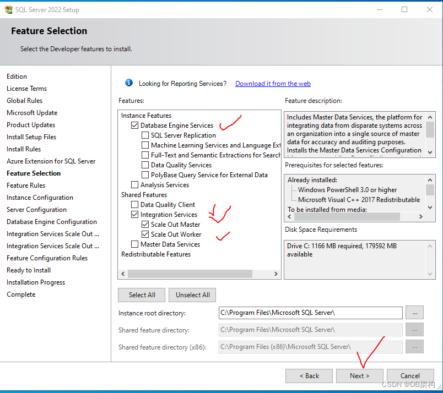The width and height of the screenshot is (443, 393).
Task: Toggle Database Engine Services checkbox
Action: 135,125
